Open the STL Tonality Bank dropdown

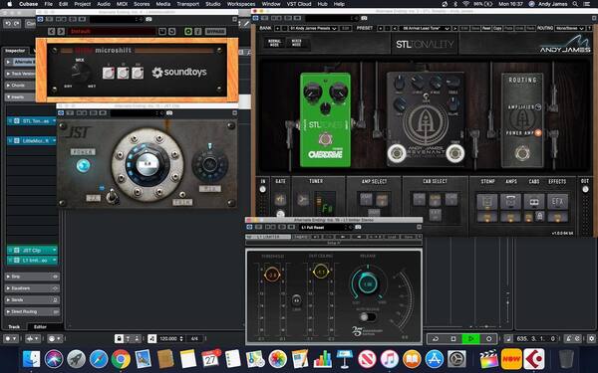coord(313,28)
